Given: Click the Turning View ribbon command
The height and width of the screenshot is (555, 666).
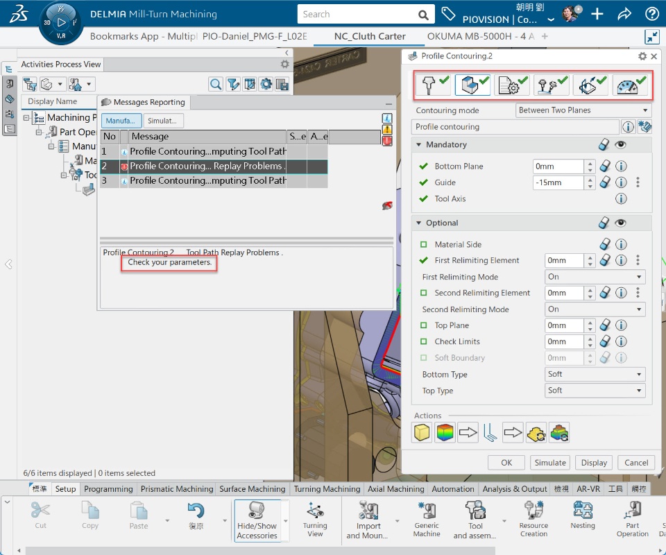Looking at the screenshot, I should [x=315, y=520].
